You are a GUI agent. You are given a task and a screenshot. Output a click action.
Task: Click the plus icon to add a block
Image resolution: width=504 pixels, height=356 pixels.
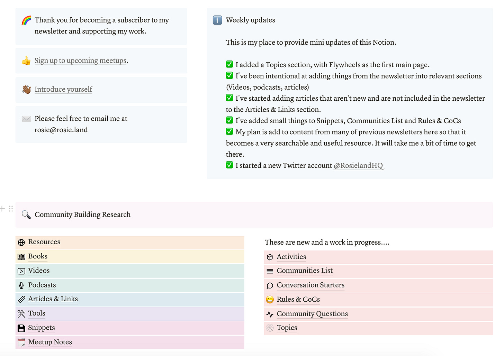[x=2, y=209]
